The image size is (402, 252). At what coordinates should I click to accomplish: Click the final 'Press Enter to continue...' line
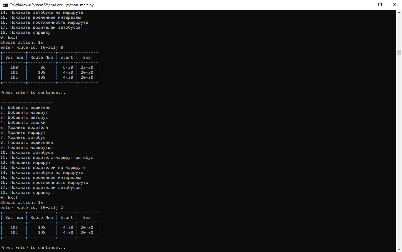tap(33, 248)
